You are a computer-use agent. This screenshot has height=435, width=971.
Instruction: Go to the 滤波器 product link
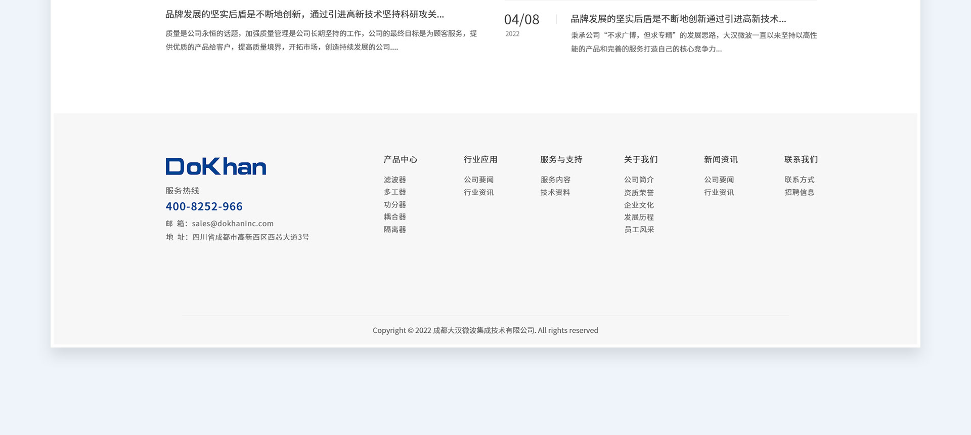coord(394,180)
